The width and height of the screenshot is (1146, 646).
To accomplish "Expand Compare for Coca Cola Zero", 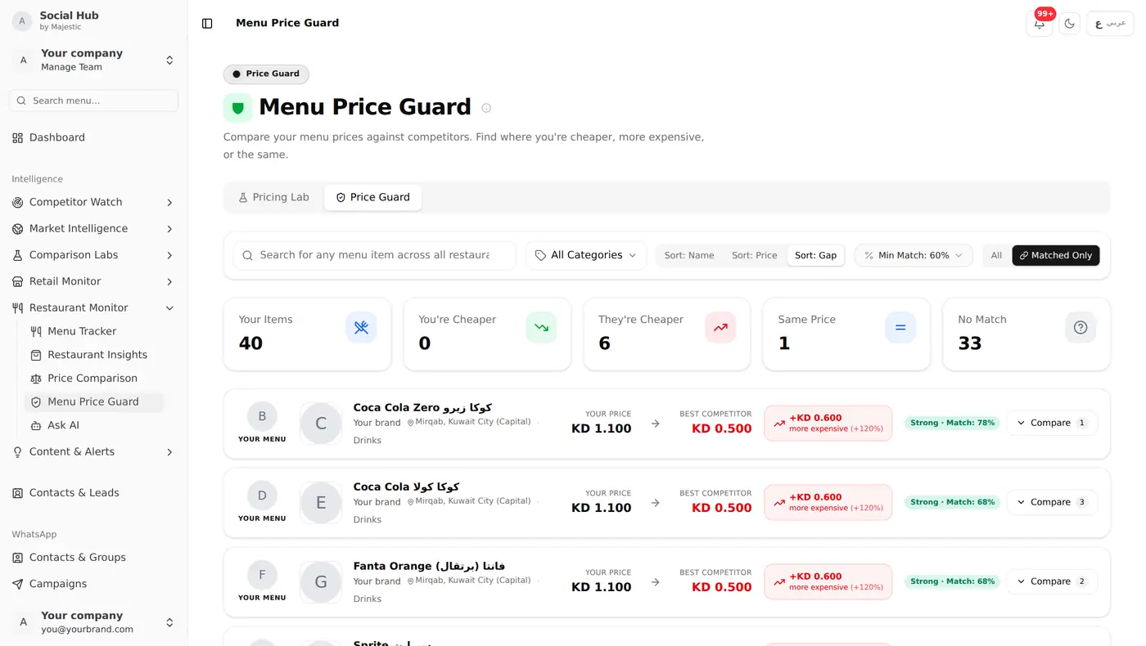I will click(1052, 423).
